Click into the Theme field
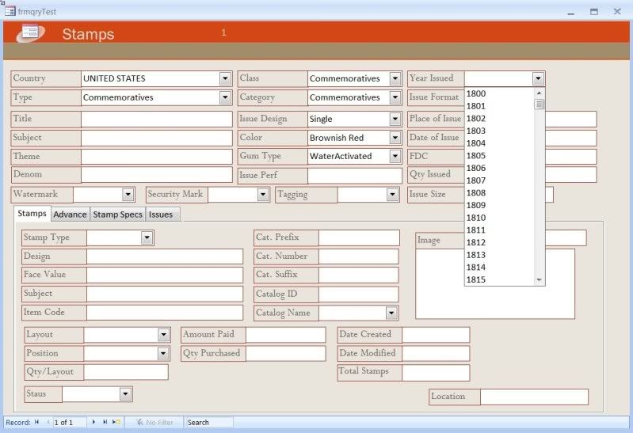This screenshot has height=433, width=633. coord(157,157)
